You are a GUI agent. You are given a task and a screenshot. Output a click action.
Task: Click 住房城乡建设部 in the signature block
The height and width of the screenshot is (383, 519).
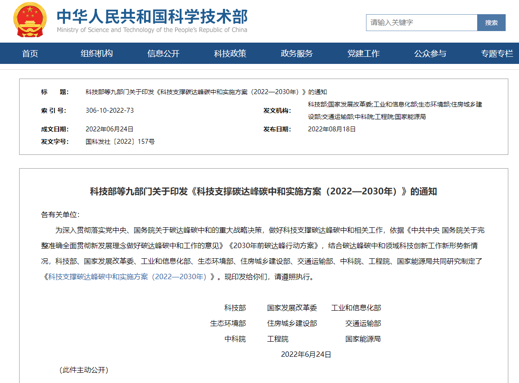[292, 323]
